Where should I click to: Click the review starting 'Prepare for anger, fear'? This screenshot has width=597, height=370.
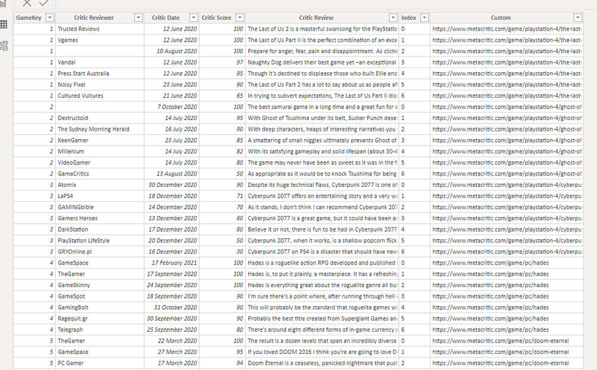click(x=322, y=51)
